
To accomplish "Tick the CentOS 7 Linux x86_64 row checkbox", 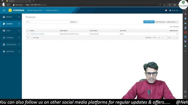I will (28, 34).
